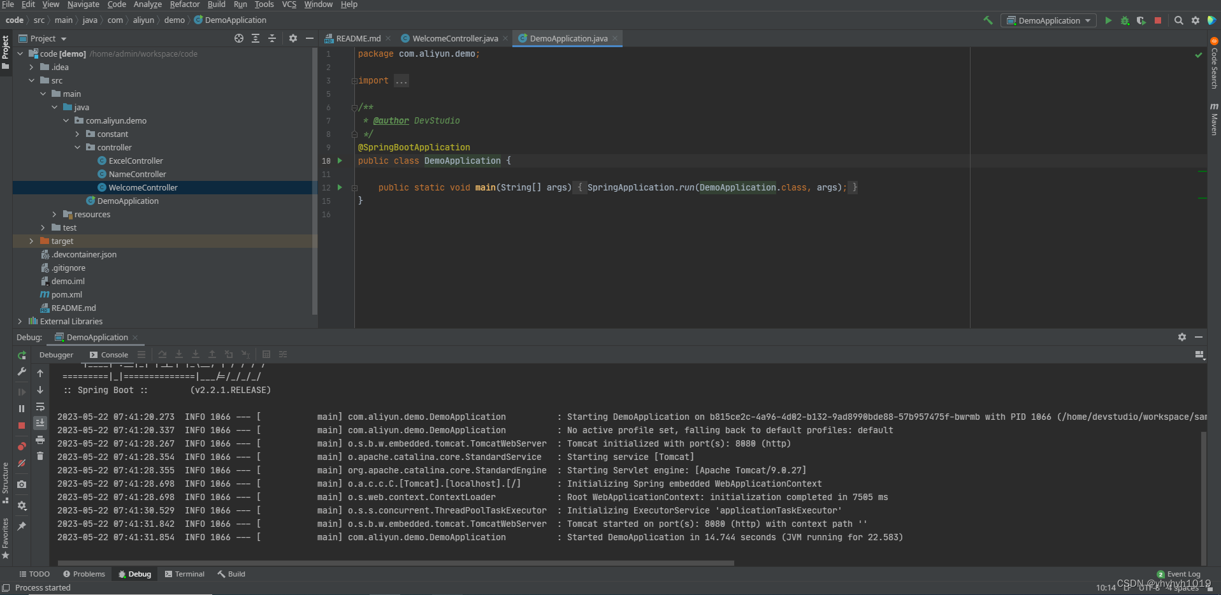Viewport: 1221px width, 595px height.
Task: Start debugging DemoApplication with the bug icon
Action: pos(1124,20)
